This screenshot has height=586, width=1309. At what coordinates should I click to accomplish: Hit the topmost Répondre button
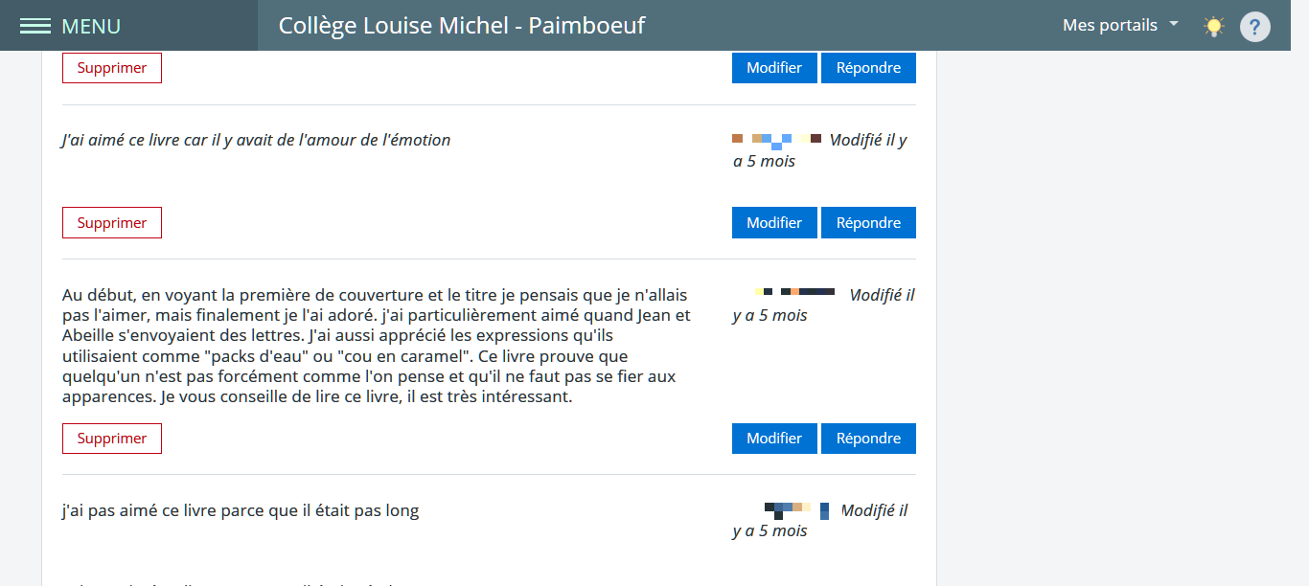868,68
